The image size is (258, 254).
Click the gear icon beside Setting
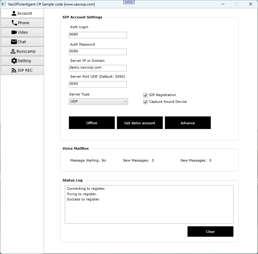point(14,61)
